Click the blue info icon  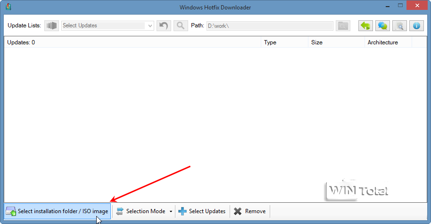point(416,25)
